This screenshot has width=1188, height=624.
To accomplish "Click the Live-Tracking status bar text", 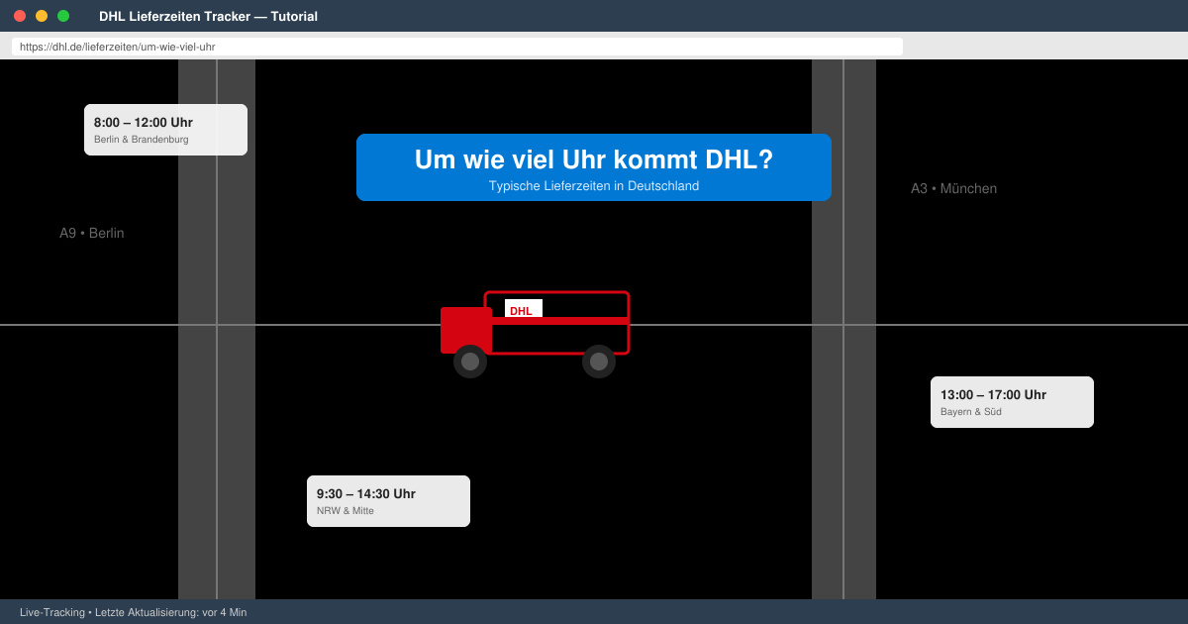I will (134, 612).
